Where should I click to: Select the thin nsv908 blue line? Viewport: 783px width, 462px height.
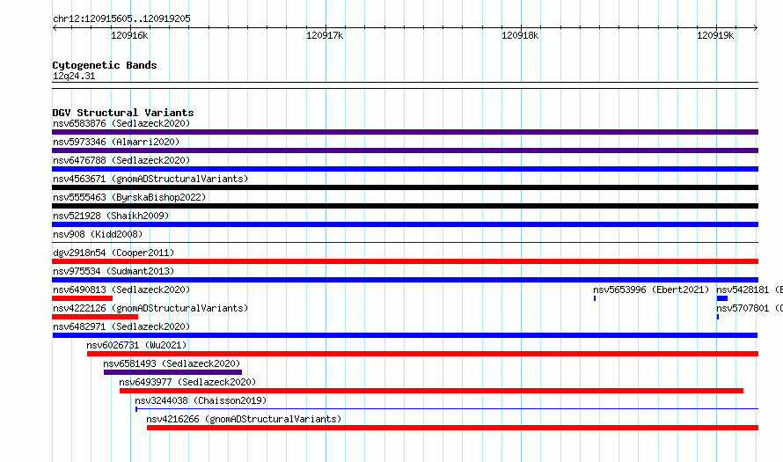pos(405,243)
